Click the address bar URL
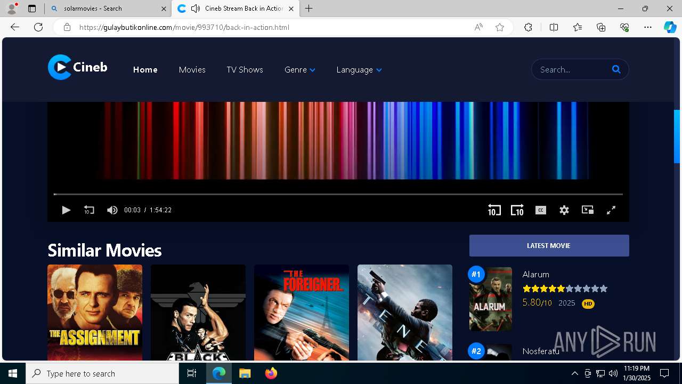The width and height of the screenshot is (682, 384). [184, 27]
